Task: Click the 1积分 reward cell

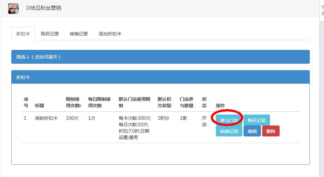Action: [163, 118]
